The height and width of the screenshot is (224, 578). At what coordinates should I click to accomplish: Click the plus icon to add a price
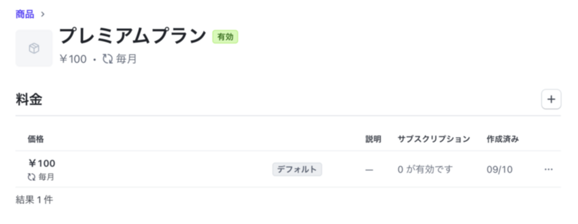click(551, 100)
